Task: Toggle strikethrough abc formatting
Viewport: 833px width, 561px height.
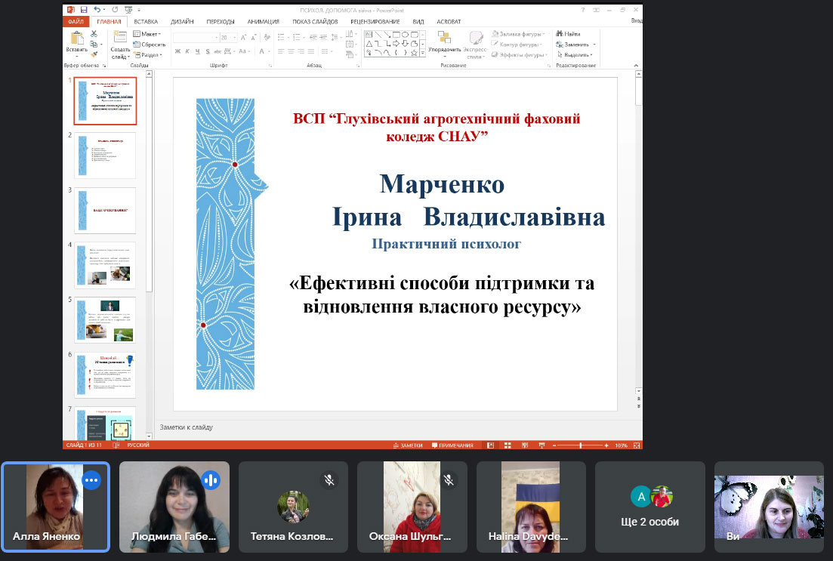Action: (218, 51)
